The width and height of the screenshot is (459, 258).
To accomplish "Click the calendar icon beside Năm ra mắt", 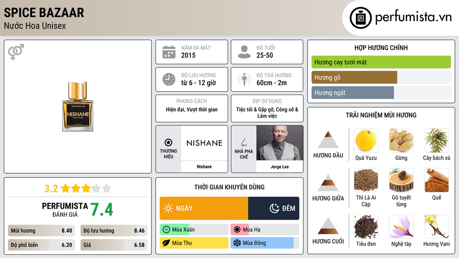I will click(x=169, y=52).
